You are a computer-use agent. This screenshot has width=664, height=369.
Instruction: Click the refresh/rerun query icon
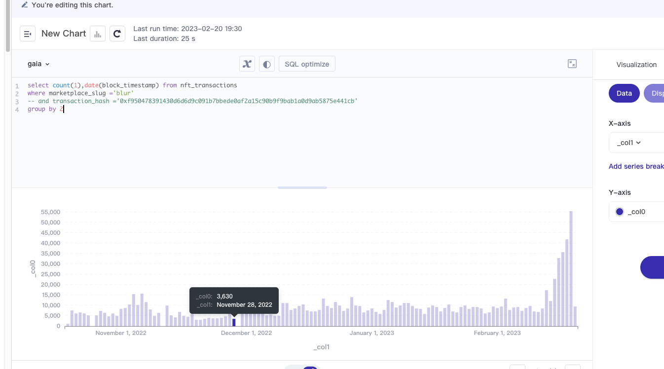pyautogui.click(x=117, y=34)
